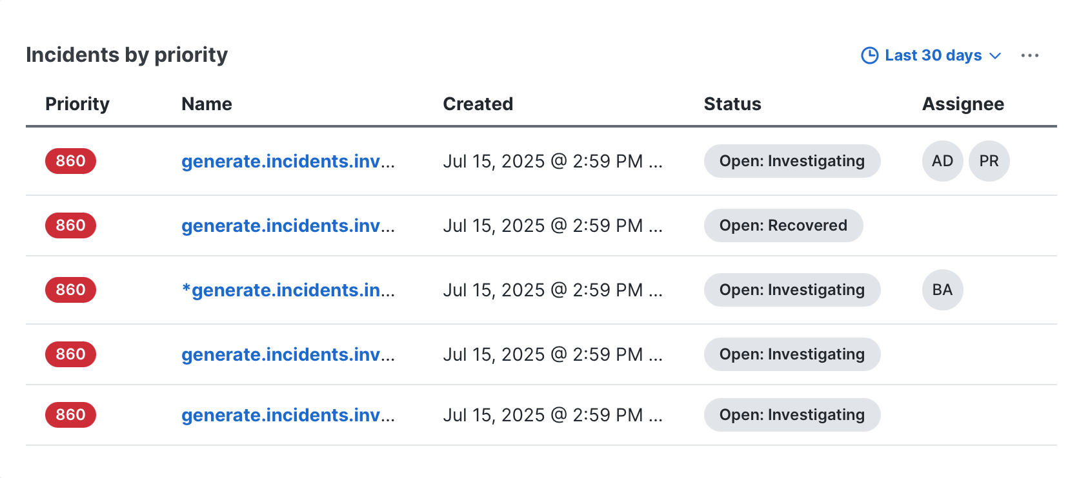Click the PR assignee avatar
This screenshot has width=1079, height=478.
point(989,161)
